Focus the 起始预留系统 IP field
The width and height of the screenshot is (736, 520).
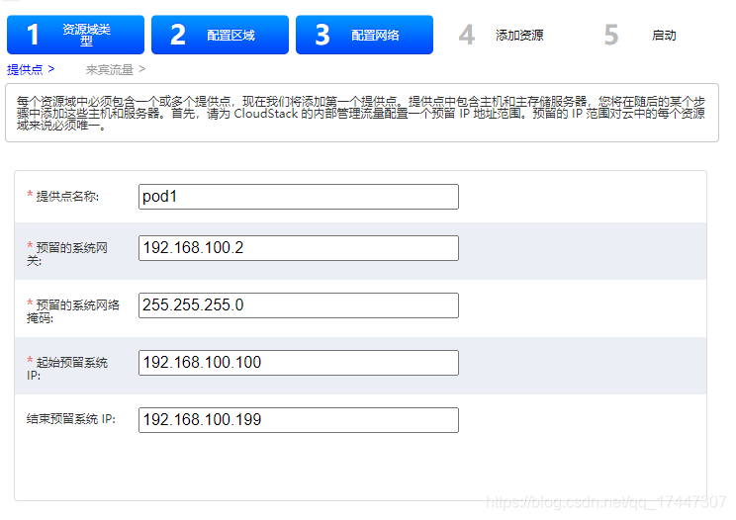[x=299, y=363]
